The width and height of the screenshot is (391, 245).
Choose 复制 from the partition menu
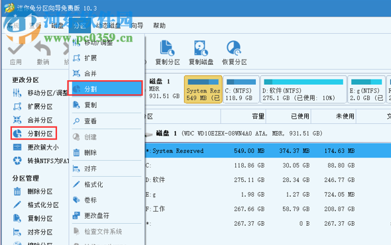[107, 105]
